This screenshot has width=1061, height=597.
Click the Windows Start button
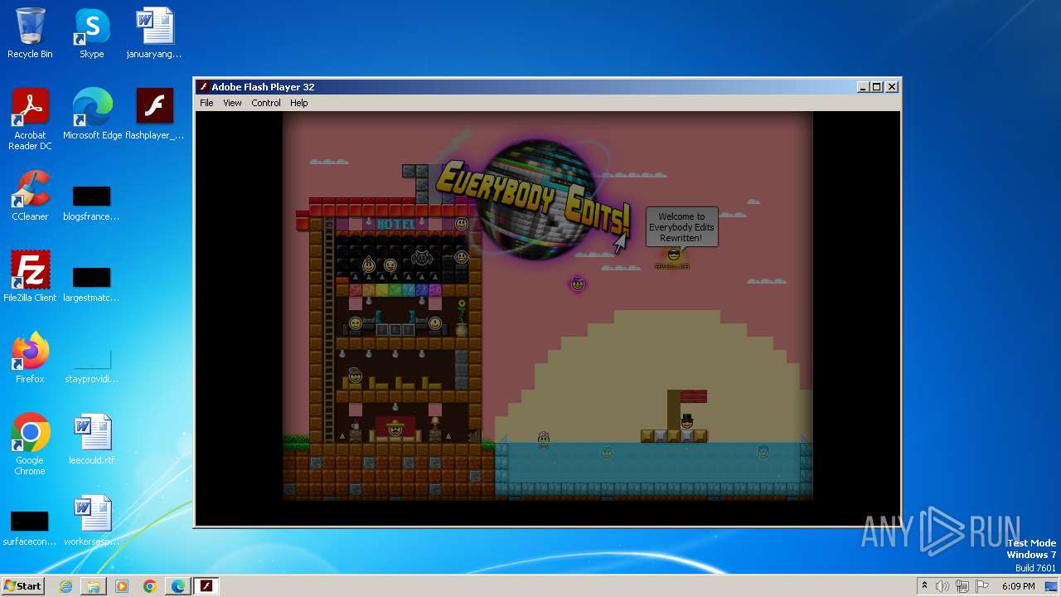click(x=22, y=585)
